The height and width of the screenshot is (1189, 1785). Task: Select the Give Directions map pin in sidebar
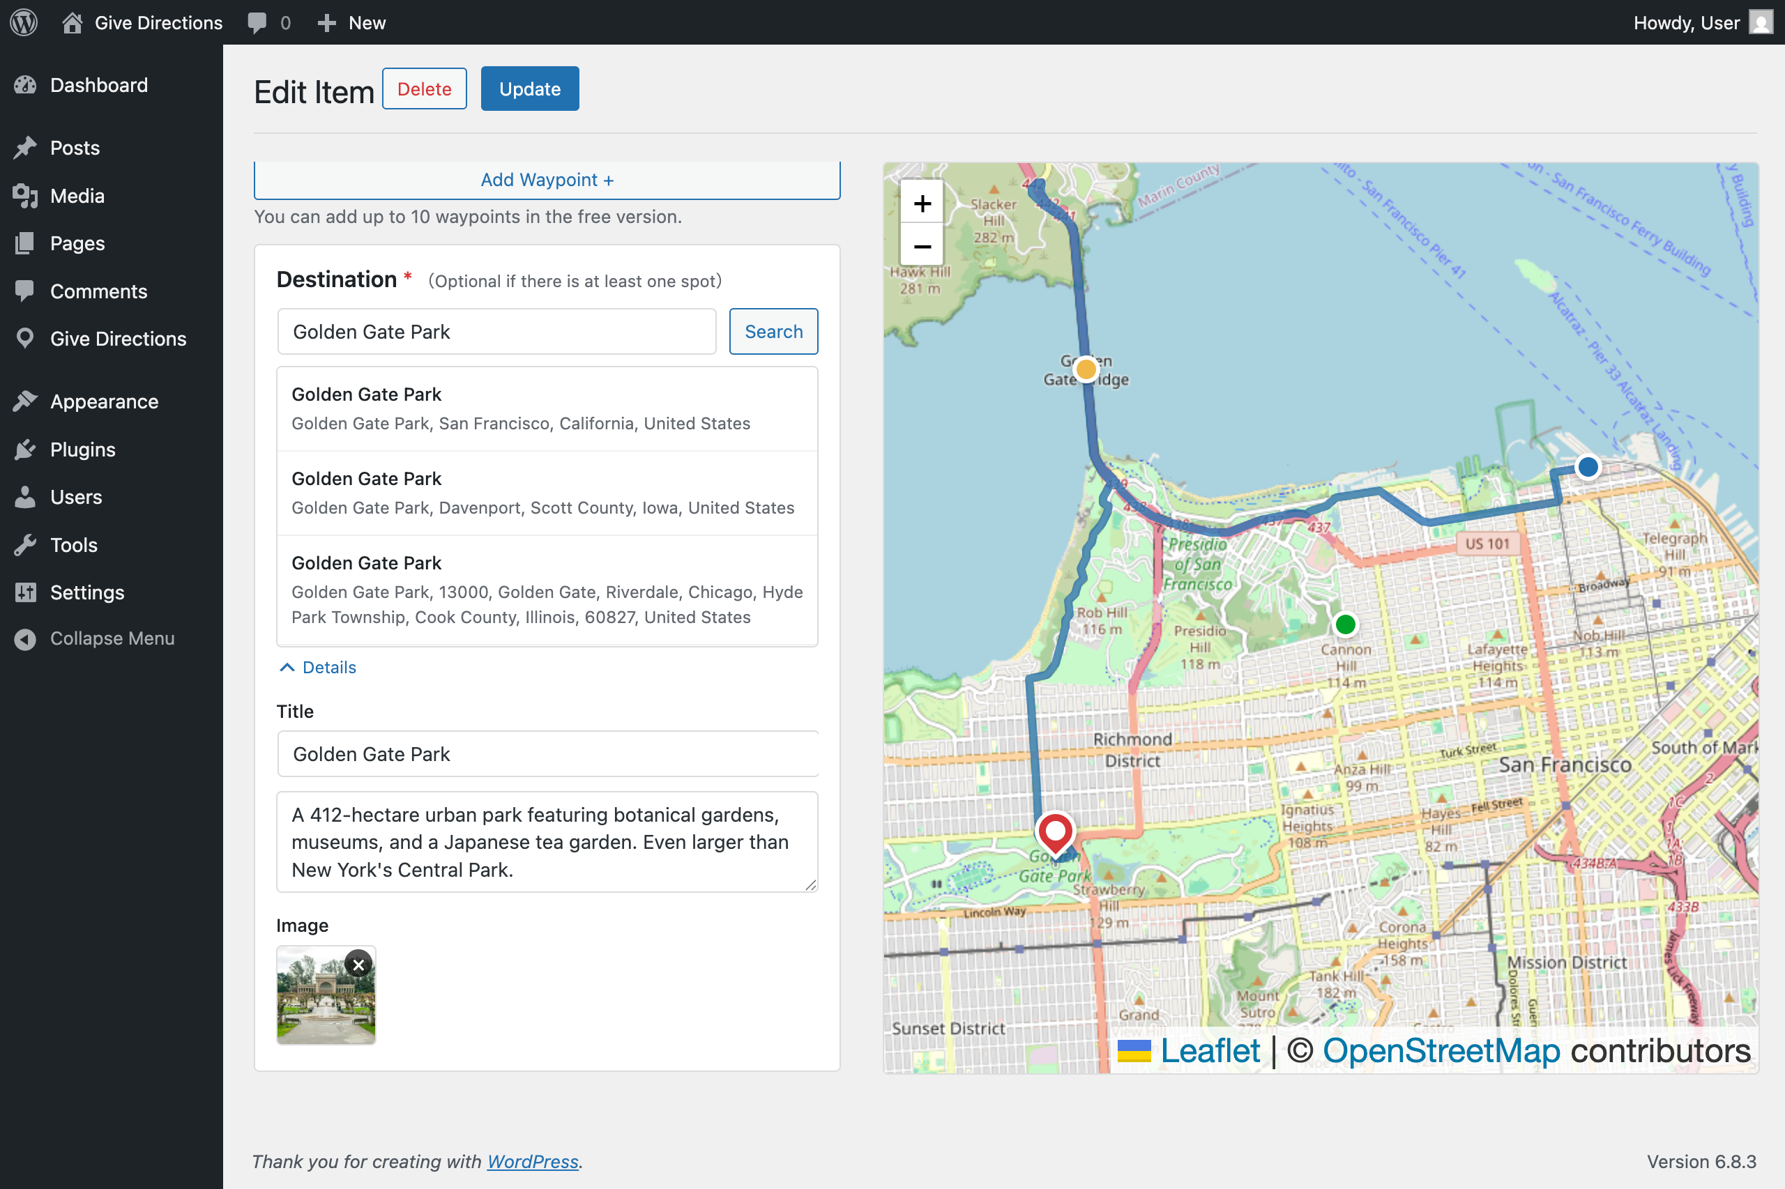coord(26,338)
